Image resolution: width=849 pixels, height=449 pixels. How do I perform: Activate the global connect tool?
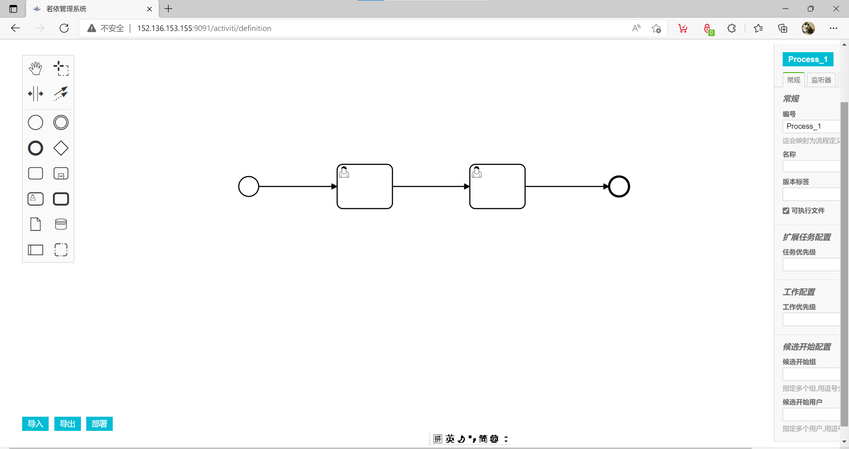tap(61, 94)
